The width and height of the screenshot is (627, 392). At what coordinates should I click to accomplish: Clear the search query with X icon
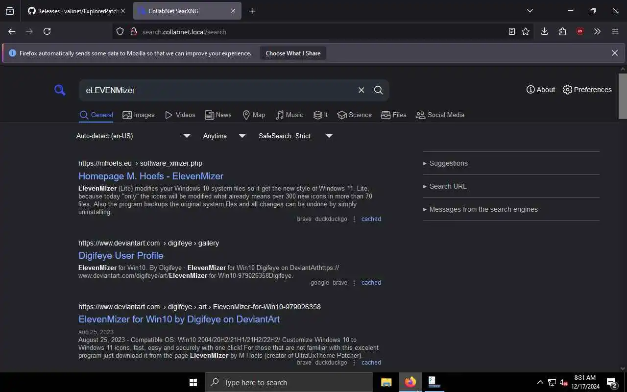pyautogui.click(x=361, y=90)
